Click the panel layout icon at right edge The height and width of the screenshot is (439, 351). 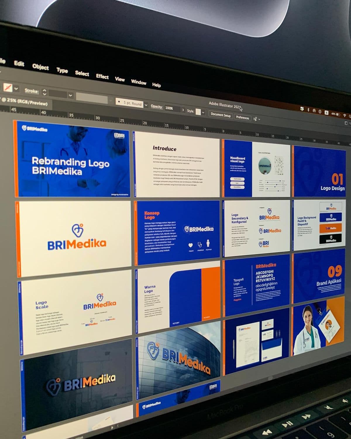[346, 124]
